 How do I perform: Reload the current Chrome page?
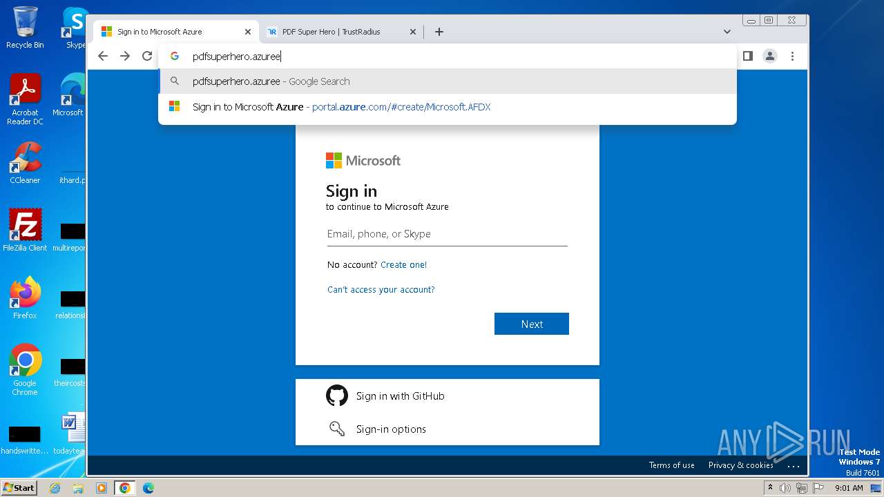(147, 56)
